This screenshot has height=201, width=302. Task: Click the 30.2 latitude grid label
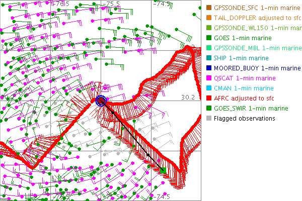[187, 97]
